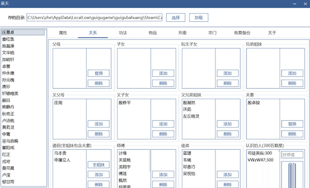
Task: Click 添加 in the 兄弟姐妹 section
Action: tap(292, 73)
